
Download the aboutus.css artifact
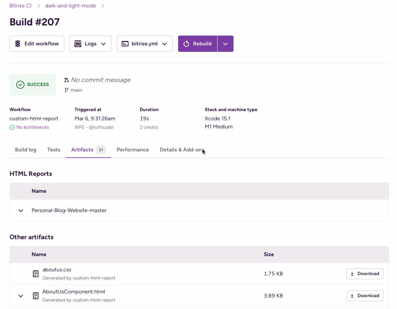tap(365, 274)
